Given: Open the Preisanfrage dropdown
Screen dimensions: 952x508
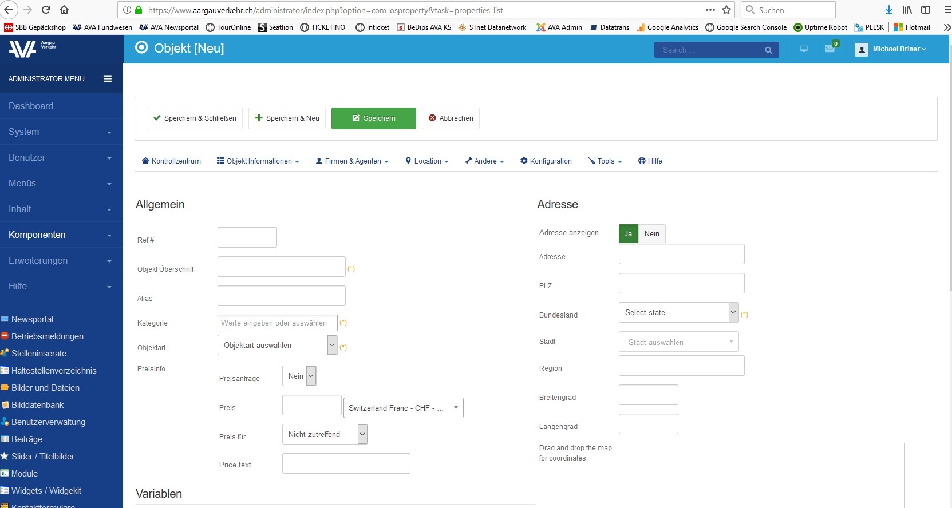Looking at the screenshot, I should point(299,376).
